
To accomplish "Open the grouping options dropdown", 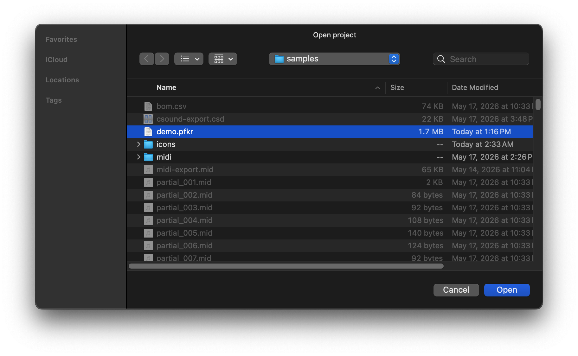I will pyautogui.click(x=223, y=59).
